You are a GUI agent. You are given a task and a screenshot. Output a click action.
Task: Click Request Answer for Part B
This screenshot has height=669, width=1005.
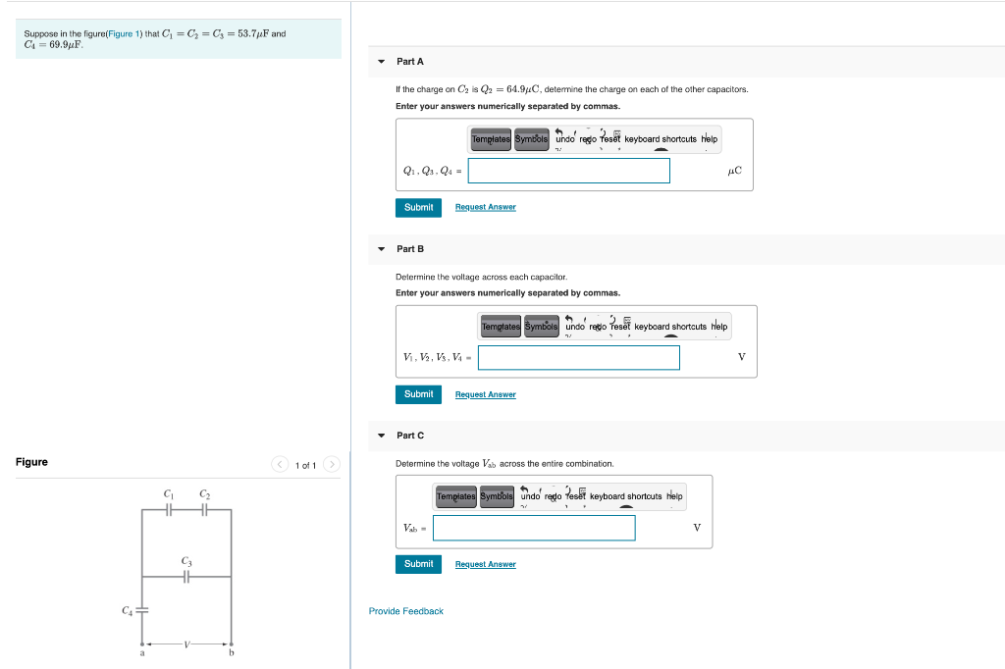tap(485, 394)
